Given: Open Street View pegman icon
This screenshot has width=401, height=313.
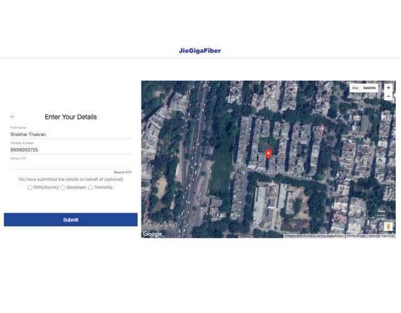Looking at the screenshot, I should (x=388, y=227).
